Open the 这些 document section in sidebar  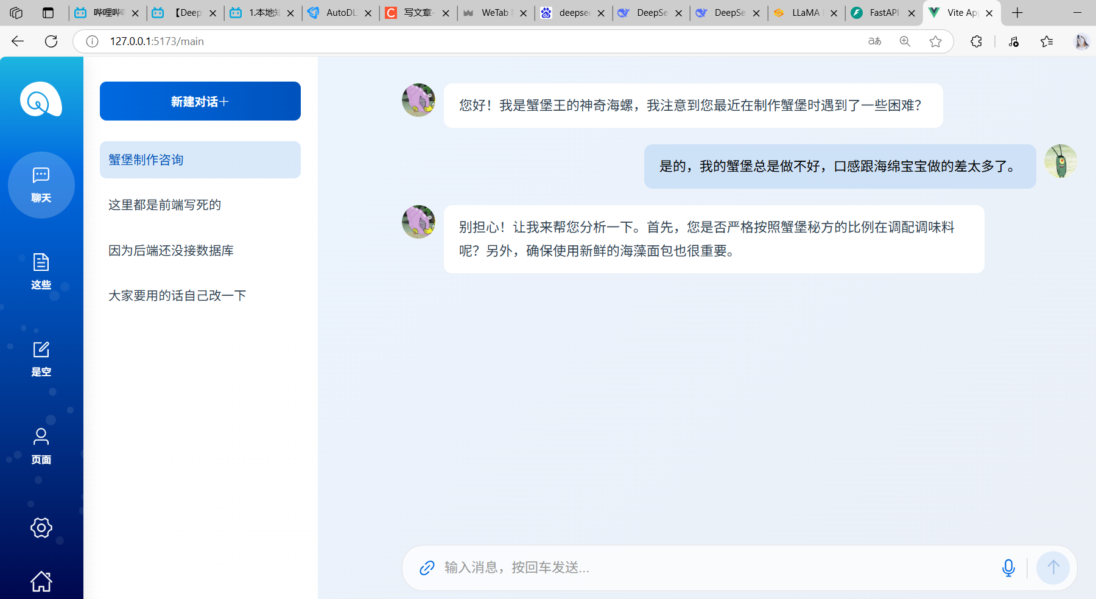click(x=41, y=271)
